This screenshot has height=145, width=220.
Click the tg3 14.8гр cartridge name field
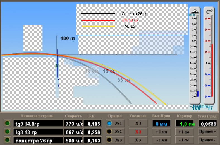click(39, 123)
